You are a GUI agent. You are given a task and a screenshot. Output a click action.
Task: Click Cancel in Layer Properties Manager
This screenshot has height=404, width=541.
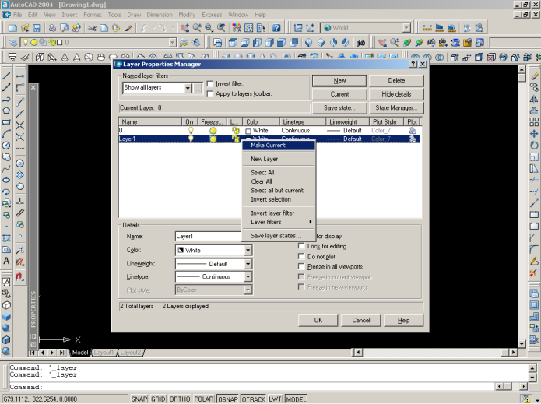click(x=361, y=321)
